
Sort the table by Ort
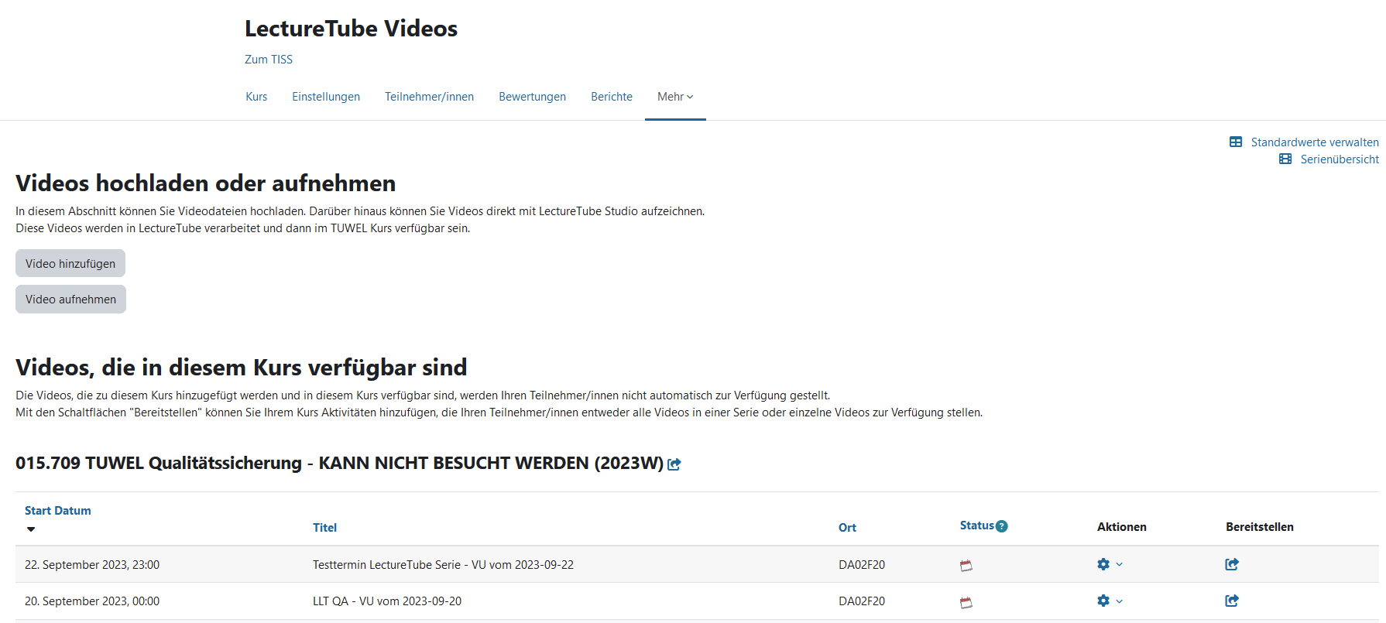click(847, 528)
